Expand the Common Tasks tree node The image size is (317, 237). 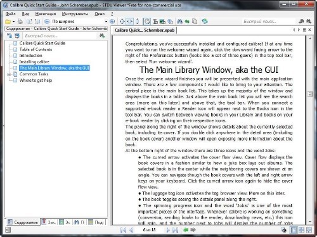(x=9, y=74)
